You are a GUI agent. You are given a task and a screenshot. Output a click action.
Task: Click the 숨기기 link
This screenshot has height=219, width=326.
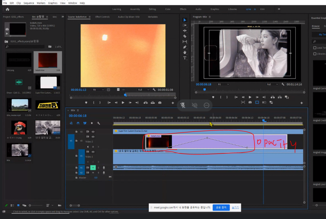(x=235, y=207)
